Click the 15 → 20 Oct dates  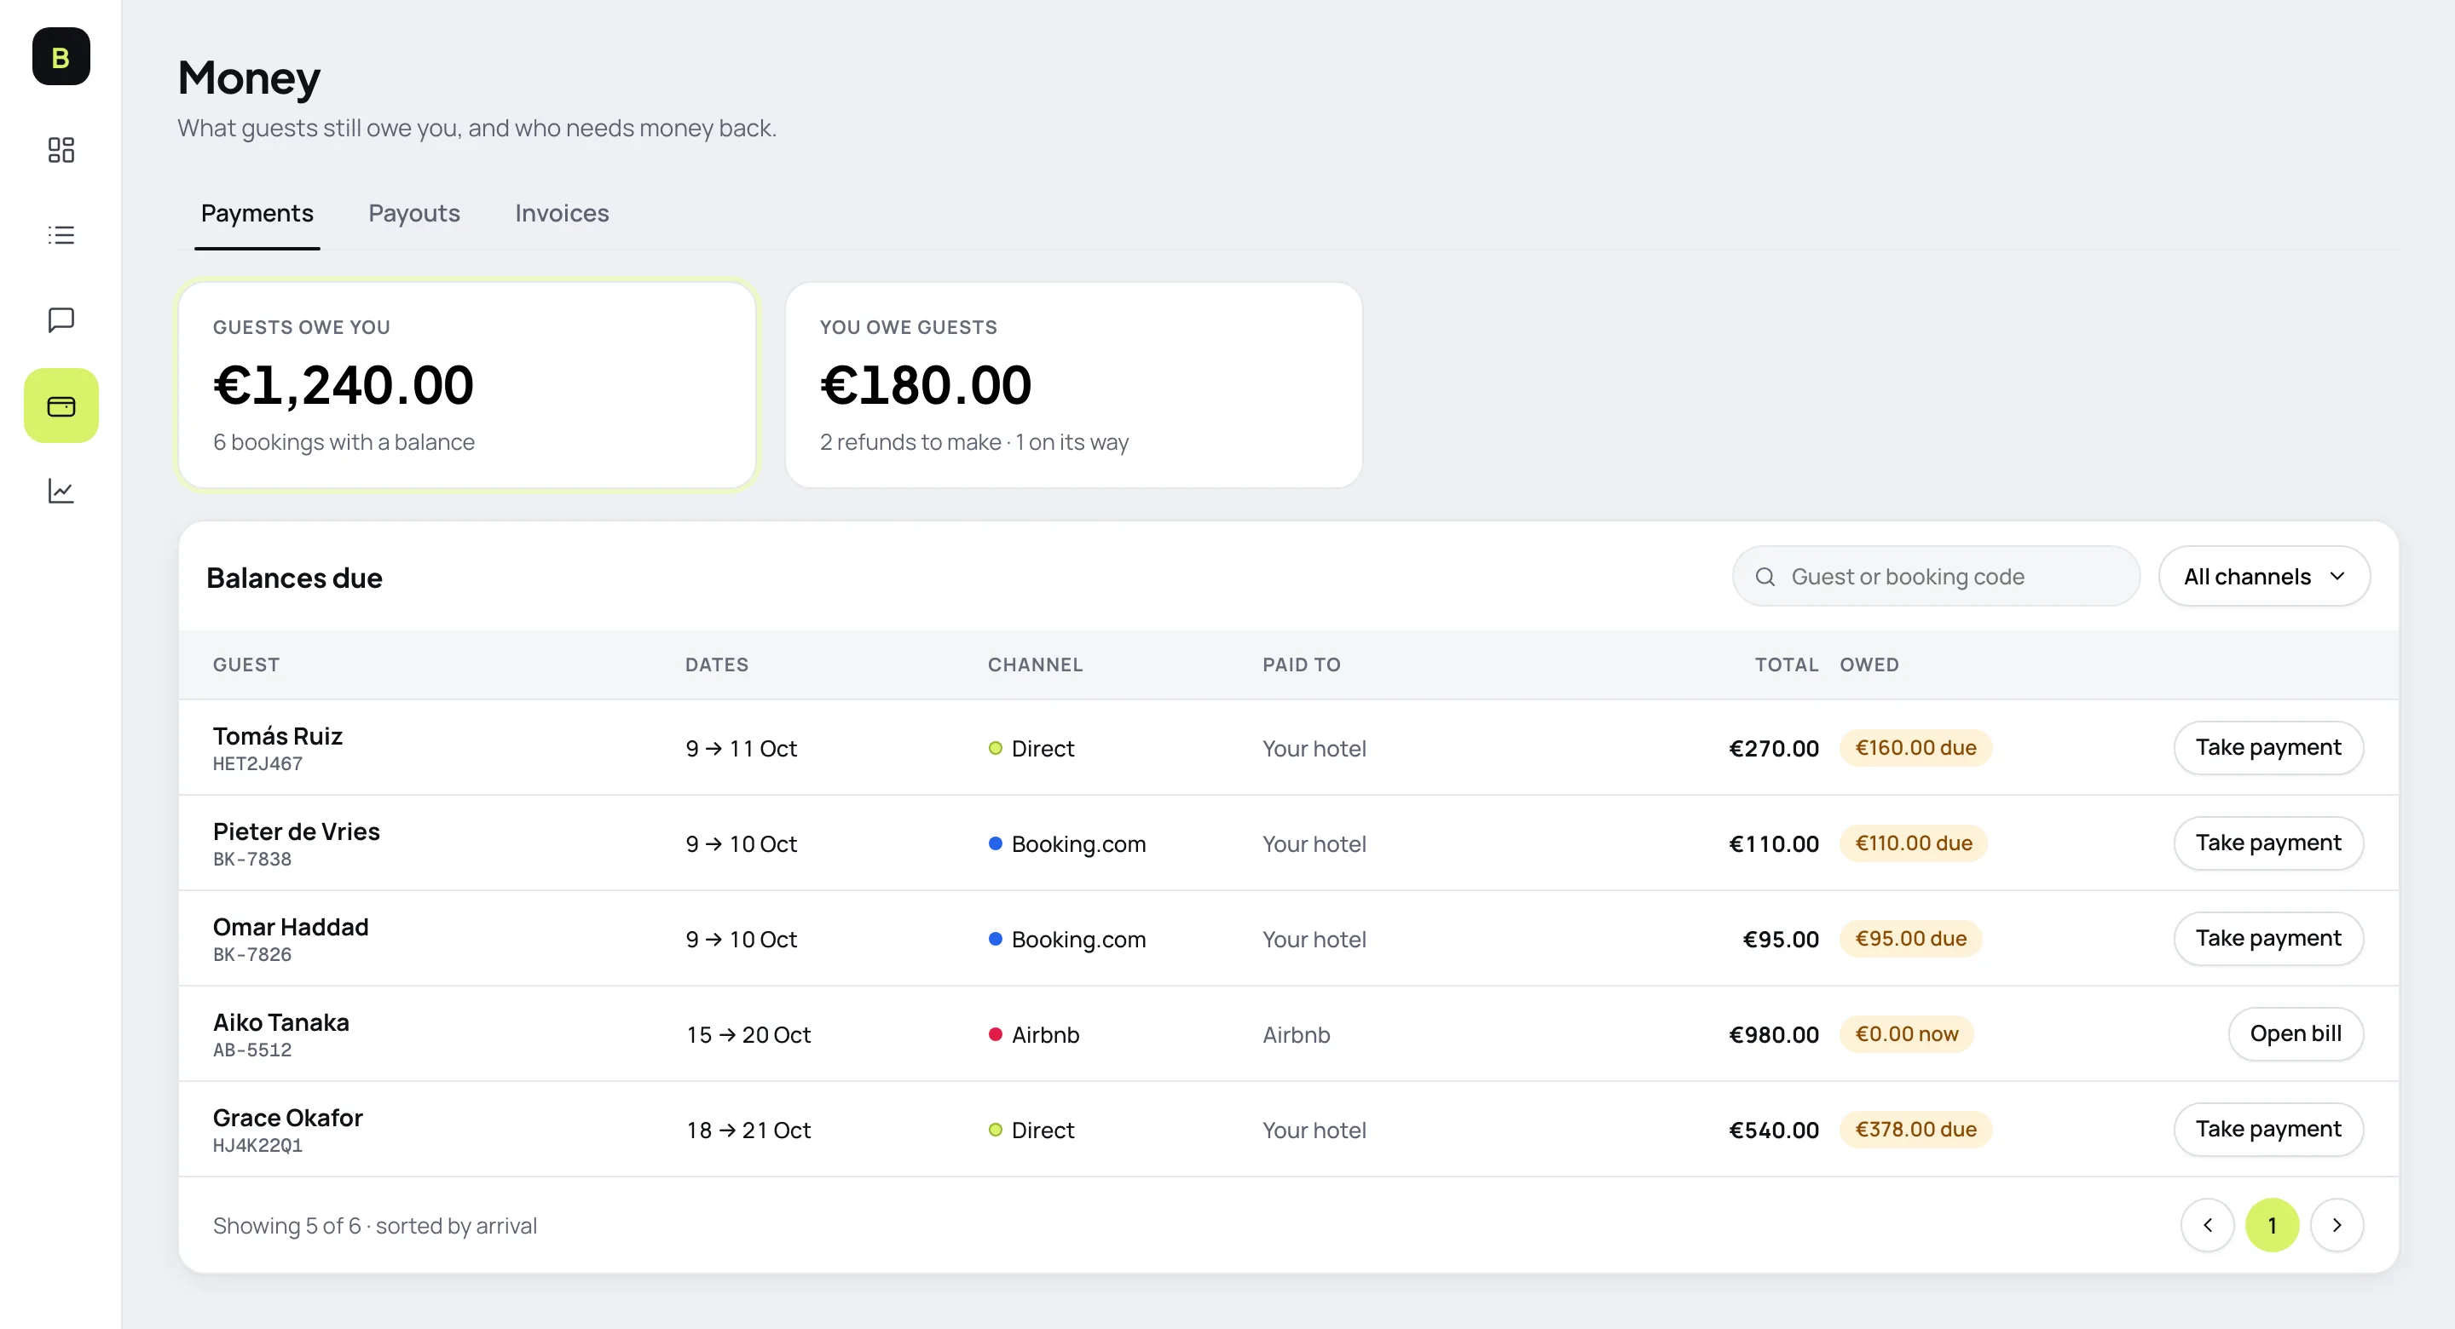coord(748,1034)
